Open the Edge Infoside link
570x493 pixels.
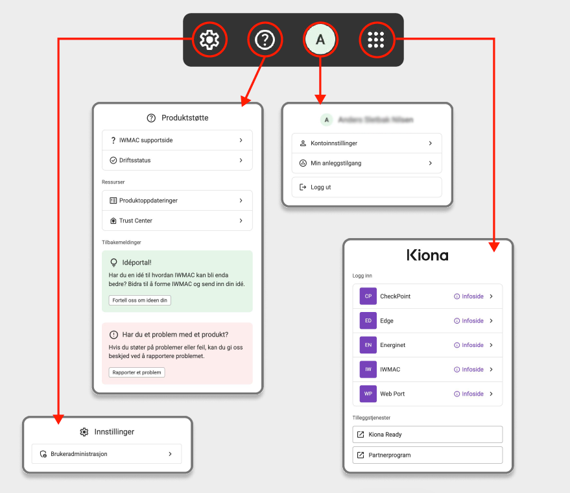click(x=469, y=320)
